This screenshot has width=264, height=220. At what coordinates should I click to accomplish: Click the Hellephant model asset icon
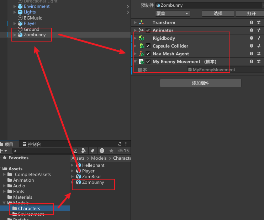pos(79,165)
